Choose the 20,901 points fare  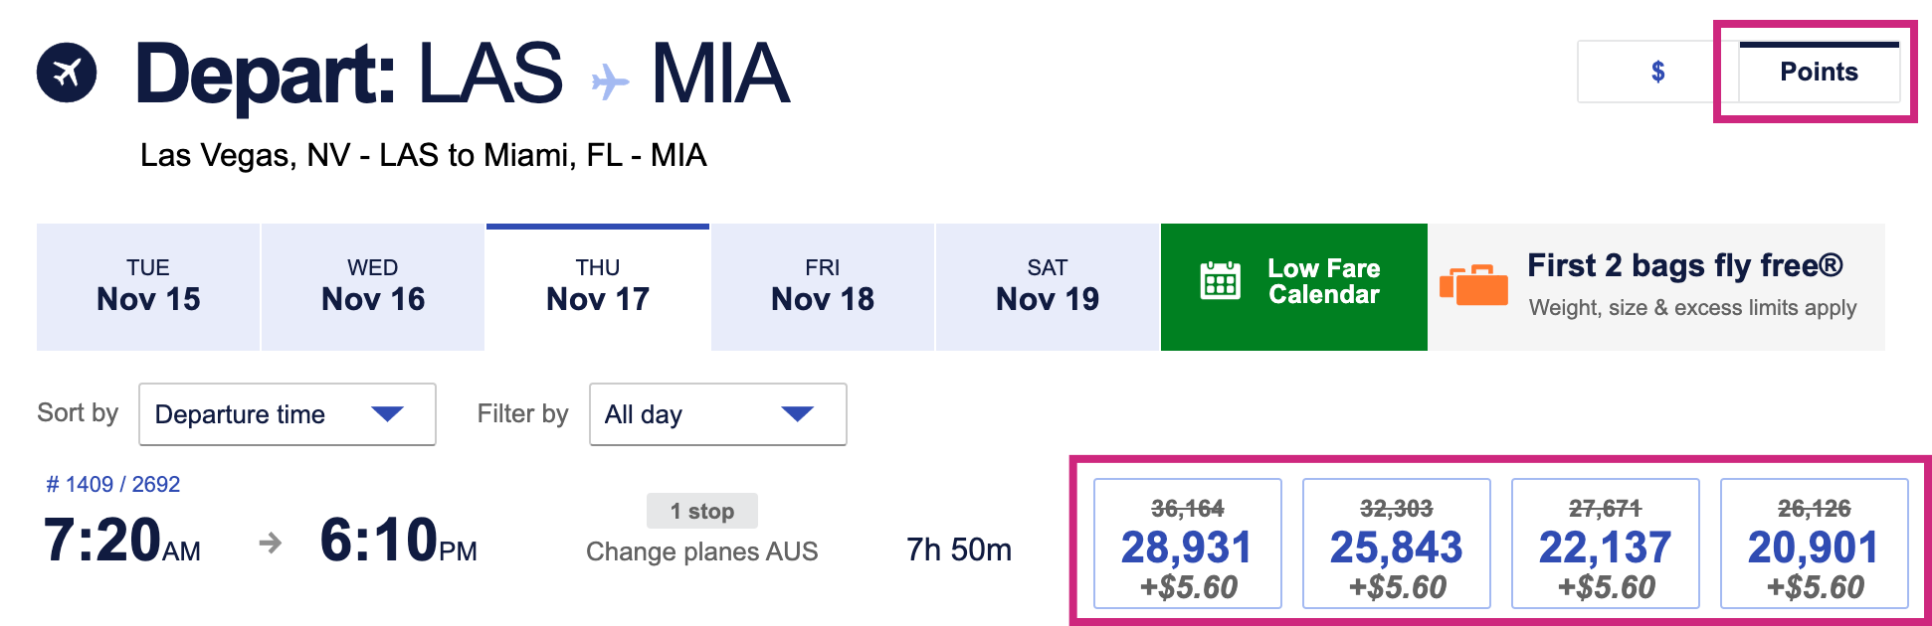pos(1814,544)
